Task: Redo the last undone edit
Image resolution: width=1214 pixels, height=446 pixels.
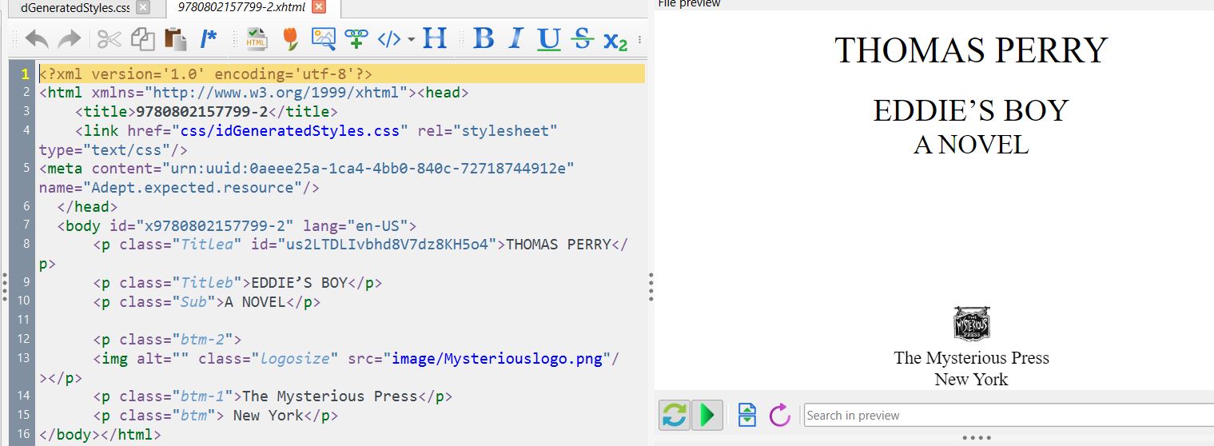Action: point(70,38)
